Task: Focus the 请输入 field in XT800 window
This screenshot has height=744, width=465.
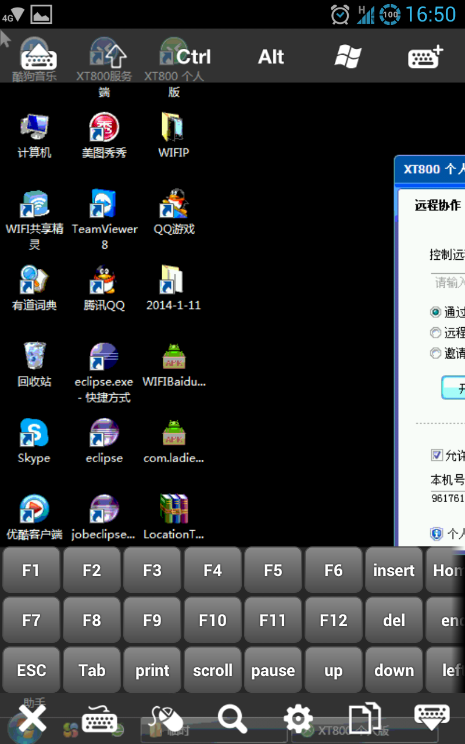Action: point(448,282)
